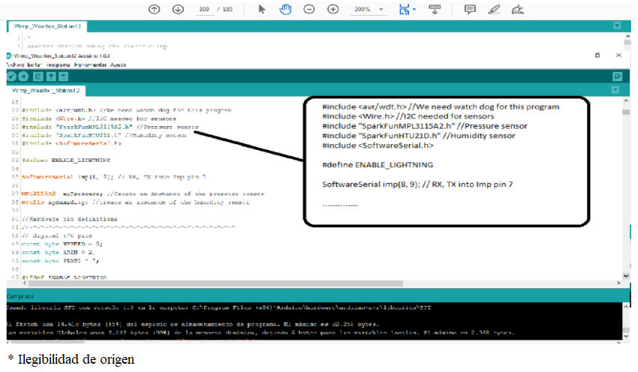This screenshot has width=638, height=372.
Task: Open the Arduino Serial Monitor icon
Action: [x=617, y=76]
